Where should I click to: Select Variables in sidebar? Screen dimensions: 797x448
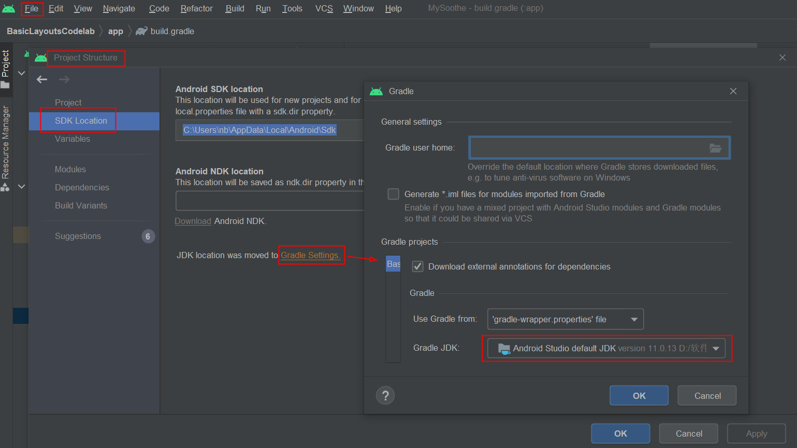pyautogui.click(x=73, y=139)
